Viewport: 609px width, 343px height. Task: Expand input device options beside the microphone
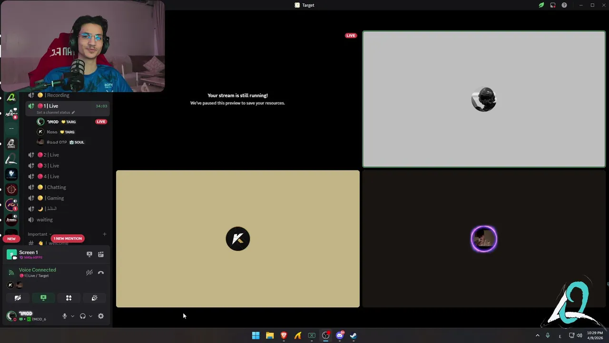tap(72, 316)
